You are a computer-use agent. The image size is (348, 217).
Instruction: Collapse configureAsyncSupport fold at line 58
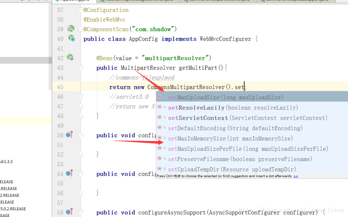[x=81, y=212]
